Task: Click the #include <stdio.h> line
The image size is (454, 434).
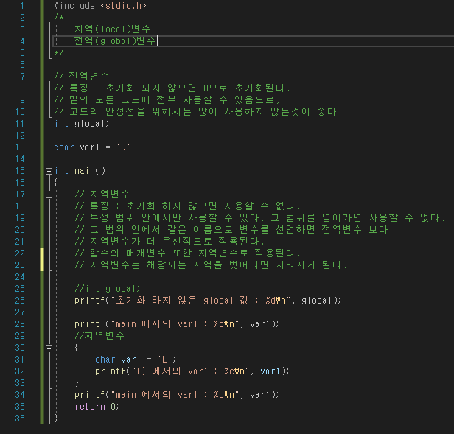Action: tap(100, 6)
